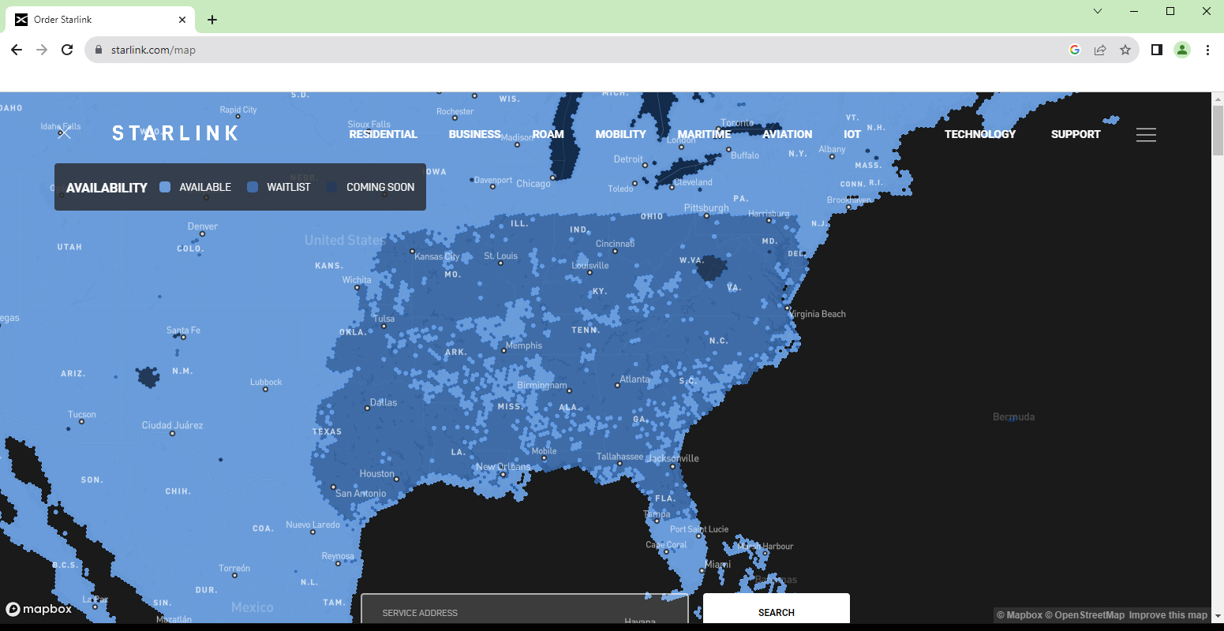Open the Residential menu item

coord(383,134)
